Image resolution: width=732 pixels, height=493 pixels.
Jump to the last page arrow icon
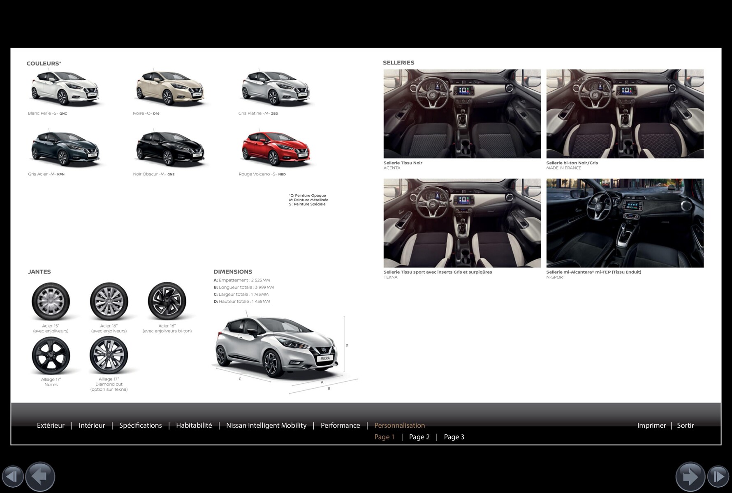(718, 477)
